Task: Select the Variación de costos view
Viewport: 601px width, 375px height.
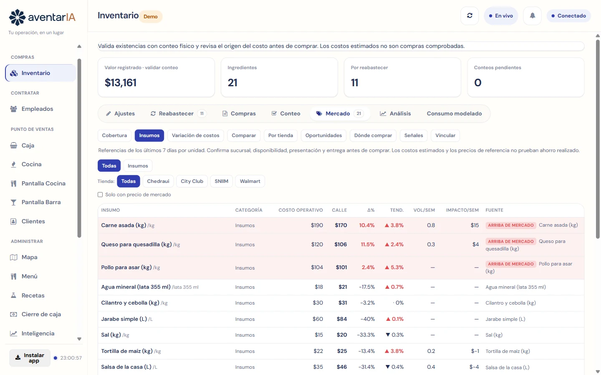Action: [x=195, y=135]
